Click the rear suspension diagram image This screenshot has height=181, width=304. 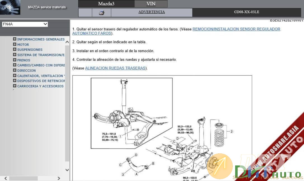tap(162, 128)
